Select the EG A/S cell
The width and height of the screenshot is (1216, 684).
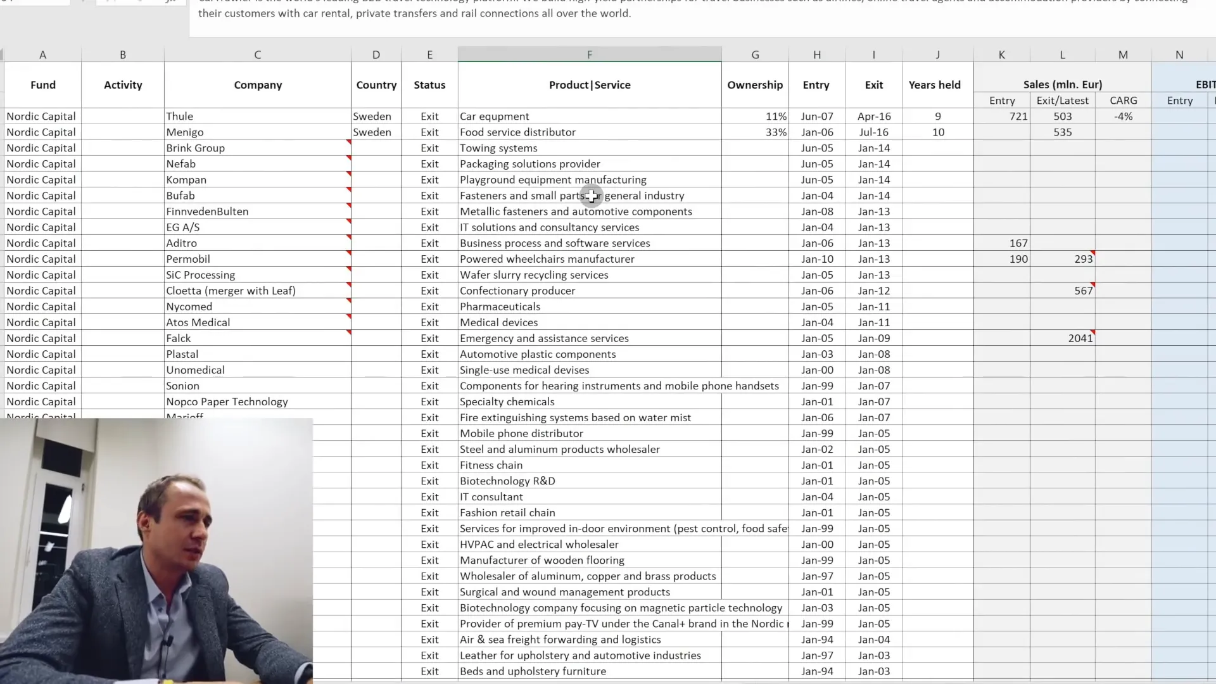point(258,227)
